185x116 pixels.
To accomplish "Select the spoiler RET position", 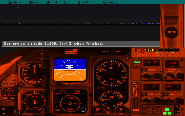I will [x=136, y=62].
